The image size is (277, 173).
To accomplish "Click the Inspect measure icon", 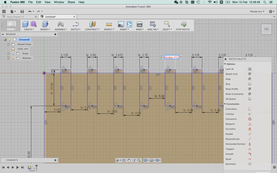I will 109,24.
